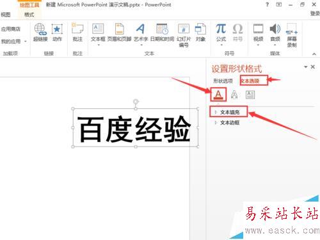
Task: Open the Action (动作) settings icon
Action: pos(57,32)
